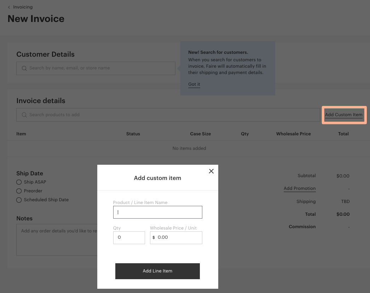Click the Case Size column header
This screenshot has height=293, width=370.
[x=200, y=134]
